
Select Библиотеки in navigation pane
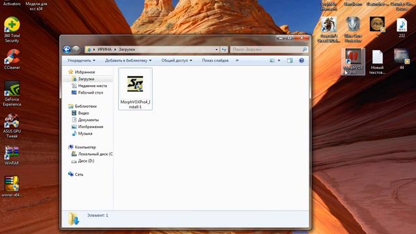click(83, 106)
